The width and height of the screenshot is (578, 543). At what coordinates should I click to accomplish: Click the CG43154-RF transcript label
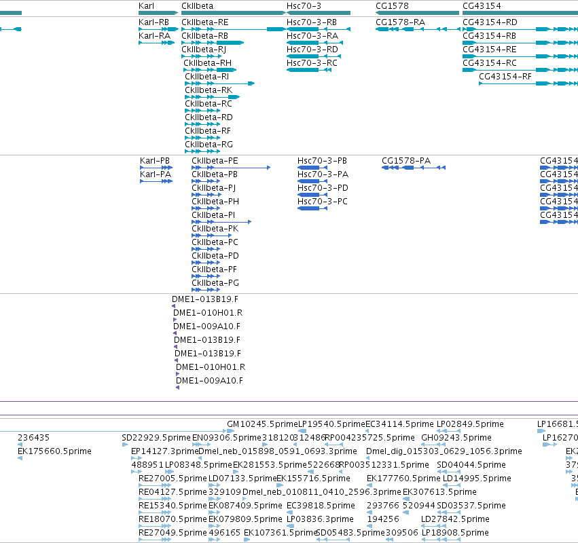click(x=505, y=77)
